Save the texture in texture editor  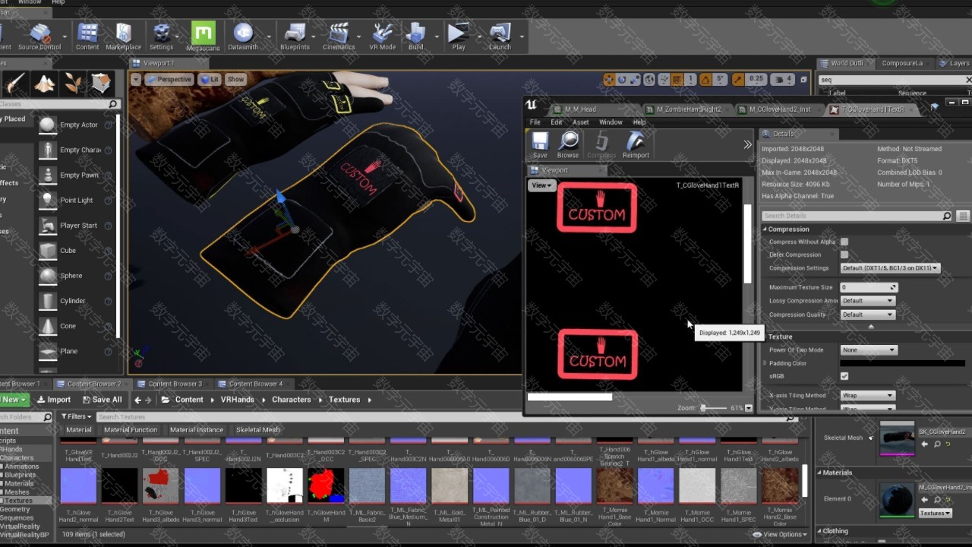coord(540,144)
